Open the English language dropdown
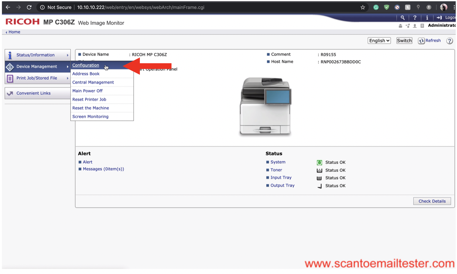Image resolution: width=457 pixels, height=274 pixels. [x=379, y=41]
